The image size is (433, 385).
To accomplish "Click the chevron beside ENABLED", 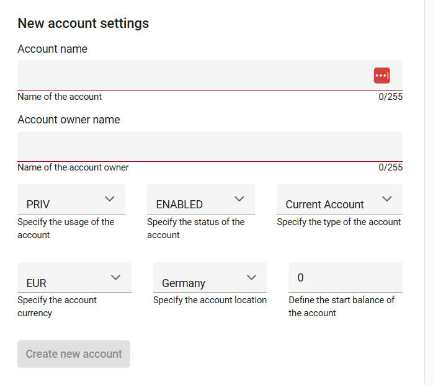I will (x=239, y=199).
